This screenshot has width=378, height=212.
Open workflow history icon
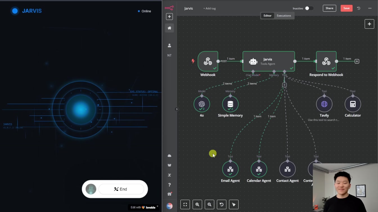click(359, 8)
